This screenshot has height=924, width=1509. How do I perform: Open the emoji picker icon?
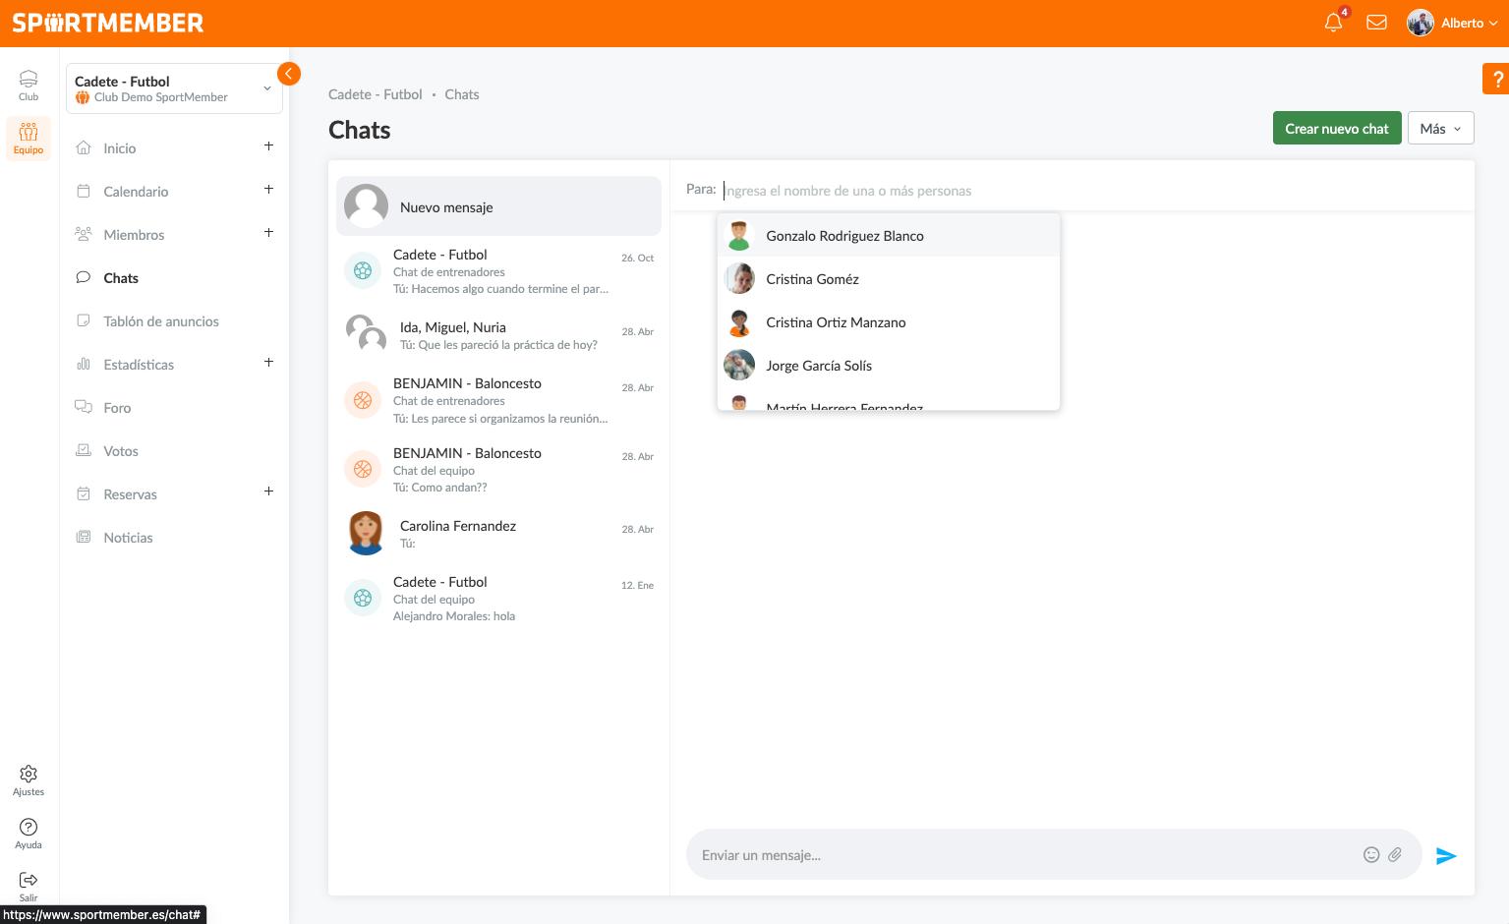tap(1371, 855)
